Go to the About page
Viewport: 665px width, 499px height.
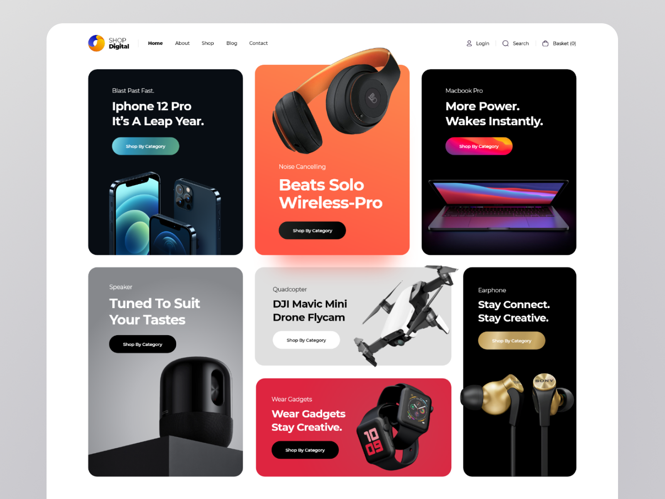pyautogui.click(x=182, y=43)
